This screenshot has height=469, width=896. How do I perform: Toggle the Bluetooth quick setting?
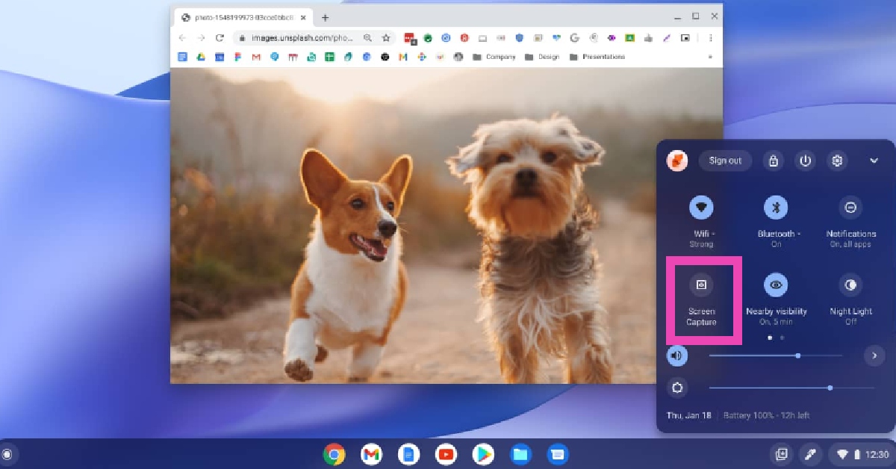point(776,207)
